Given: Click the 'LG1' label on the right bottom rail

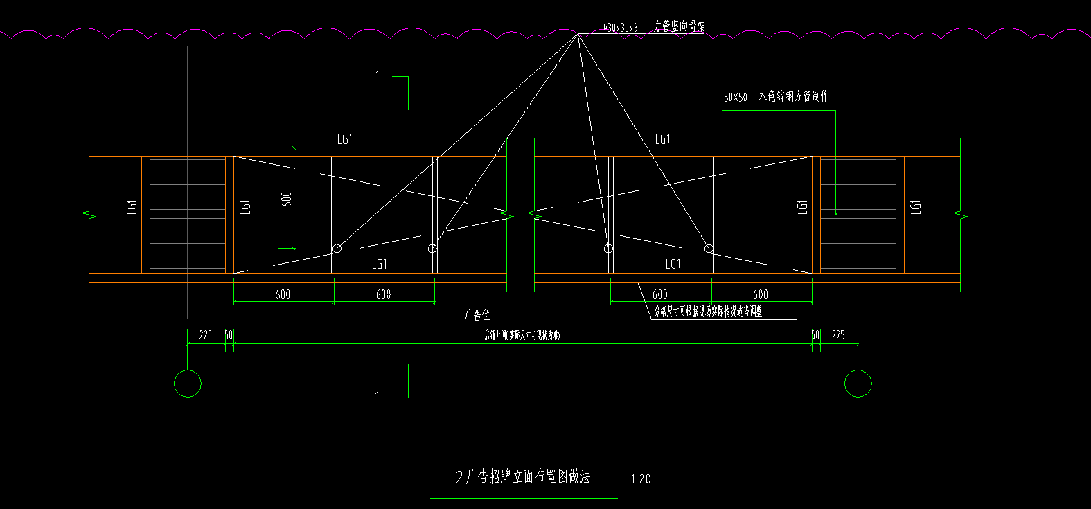Looking at the screenshot, I should click(x=673, y=264).
